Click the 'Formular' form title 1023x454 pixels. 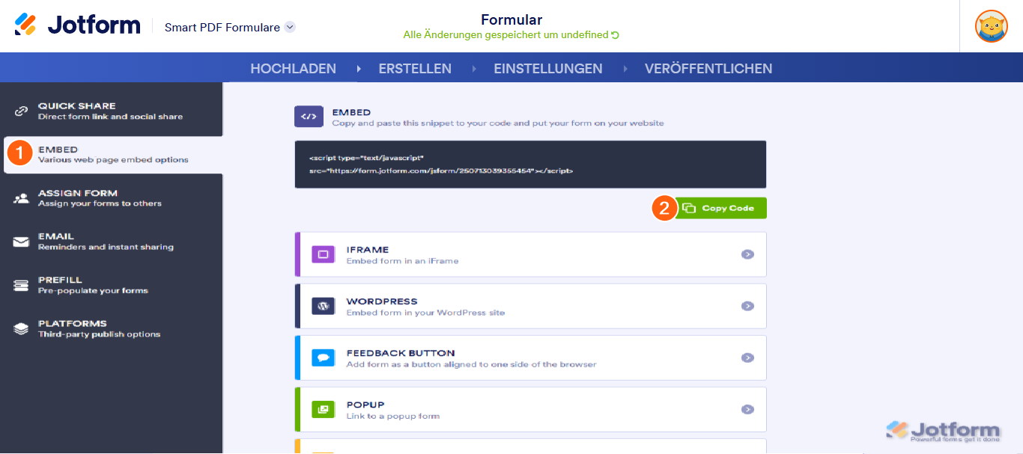[x=511, y=19]
